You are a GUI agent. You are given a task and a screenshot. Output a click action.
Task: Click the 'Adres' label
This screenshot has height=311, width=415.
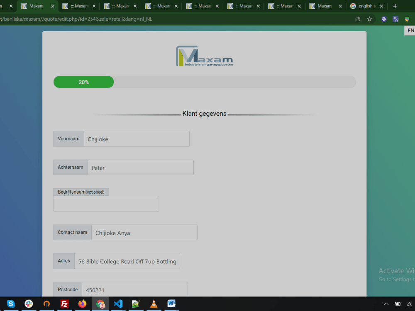click(64, 261)
